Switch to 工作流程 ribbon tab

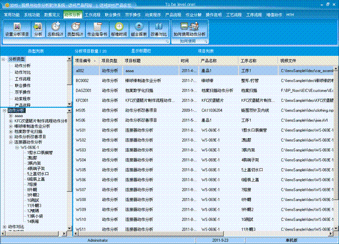93,15
